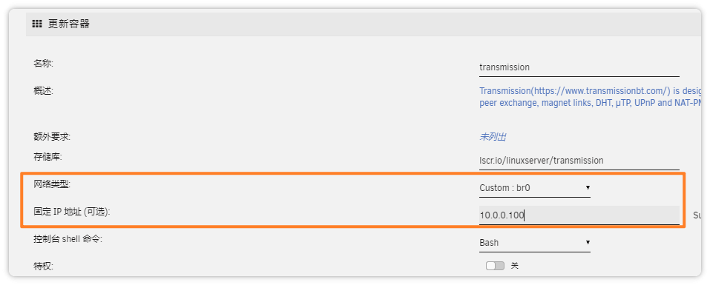Click the 网络类型 field label
The height and width of the screenshot is (285, 710).
coord(52,184)
